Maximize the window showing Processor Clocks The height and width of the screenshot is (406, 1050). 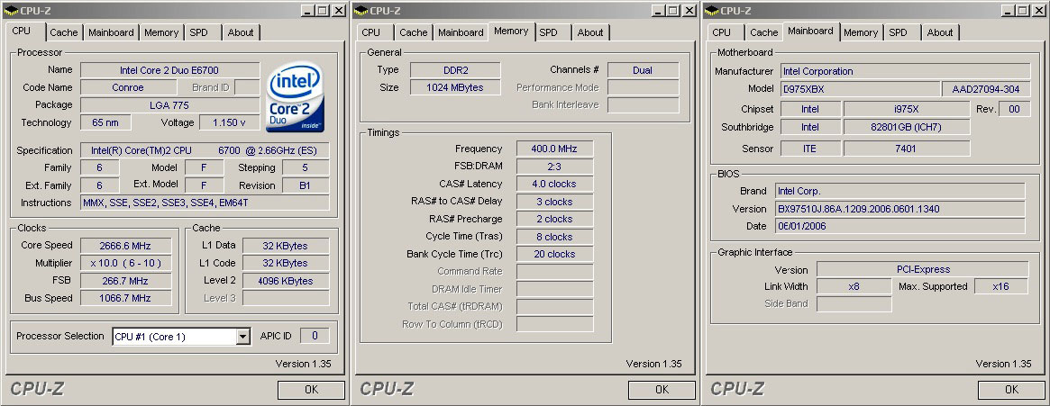[322, 10]
